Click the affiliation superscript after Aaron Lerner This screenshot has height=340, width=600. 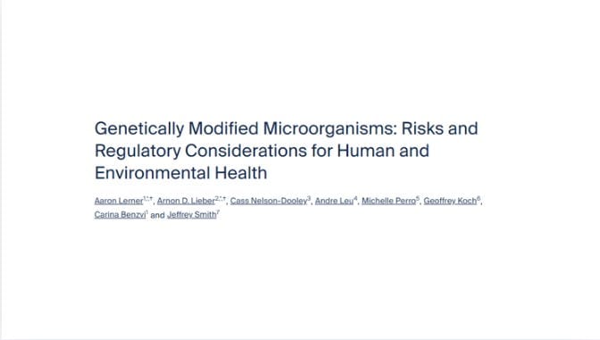[x=148, y=198]
